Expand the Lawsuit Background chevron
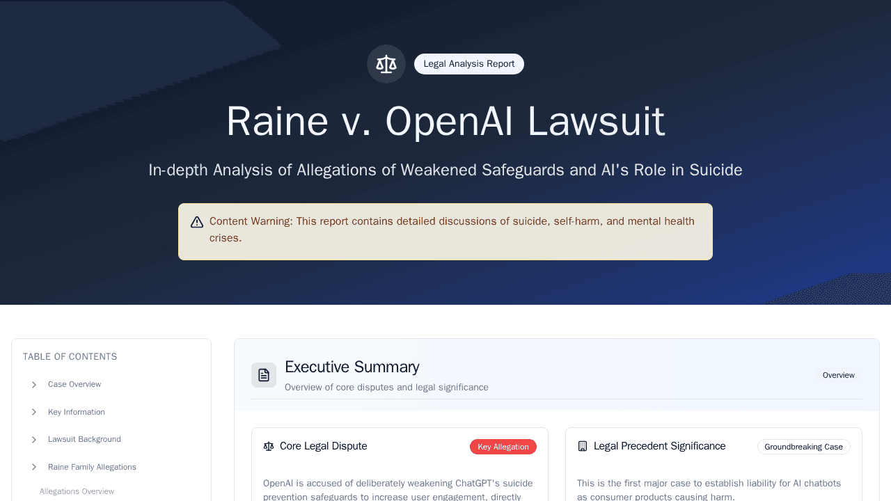The height and width of the screenshot is (501, 891). click(x=34, y=440)
